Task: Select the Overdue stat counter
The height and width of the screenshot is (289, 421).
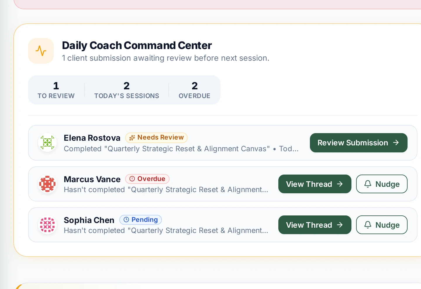Action: click(x=194, y=90)
